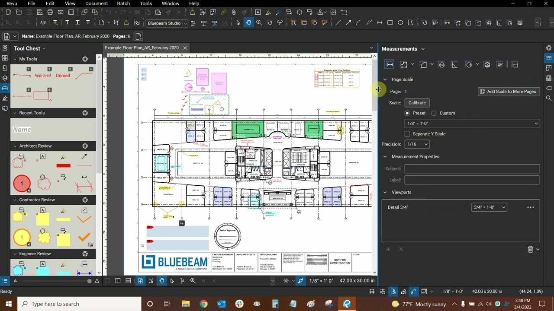Collapse the Page Scale section
The height and width of the screenshot is (311, 554).
[x=385, y=79]
